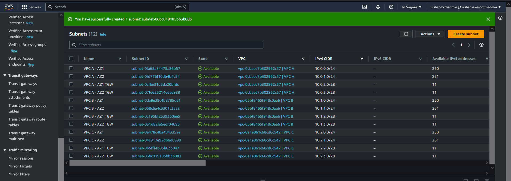Open the N. Virginia region selector
This screenshot has width=511, height=181.
pos(411,7)
